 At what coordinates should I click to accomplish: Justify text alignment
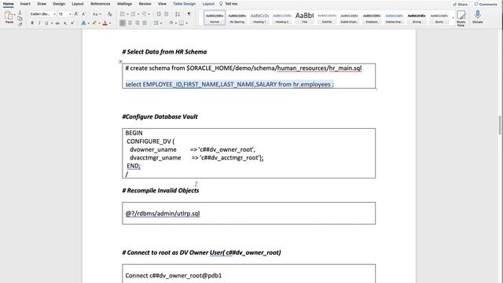[x=145, y=23]
